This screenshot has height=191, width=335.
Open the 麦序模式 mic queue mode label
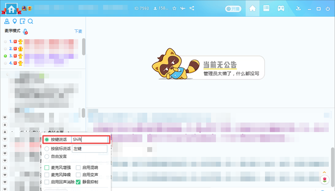click(x=13, y=31)
